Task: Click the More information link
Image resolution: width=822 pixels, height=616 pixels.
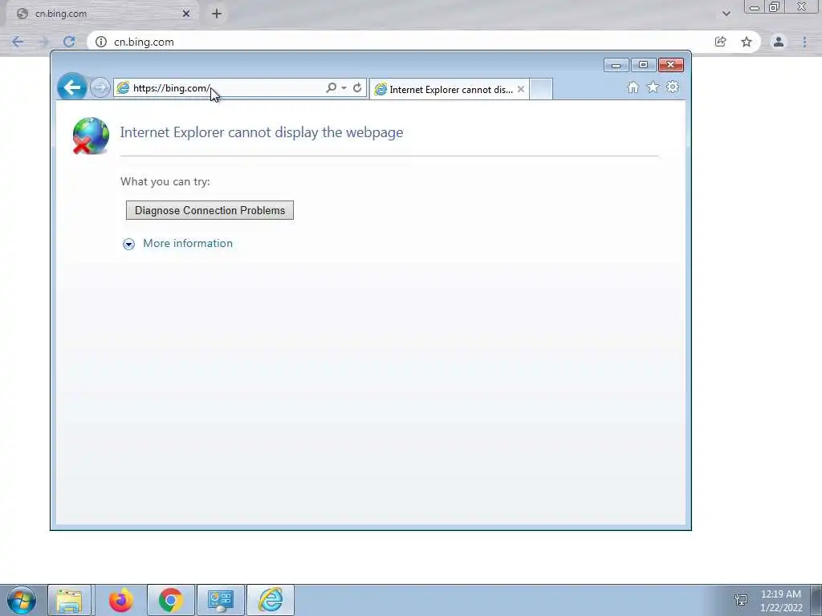Action: click(x=188, y=243)
